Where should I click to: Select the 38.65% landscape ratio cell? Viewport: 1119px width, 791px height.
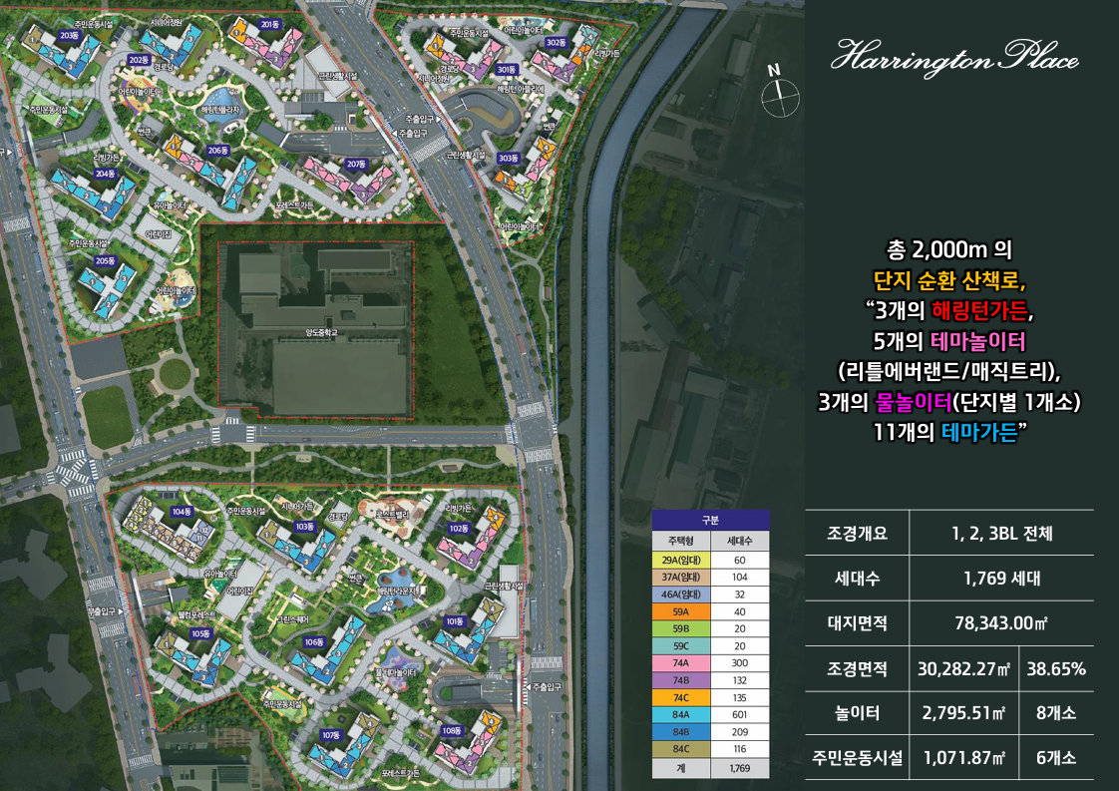click(1056, 668)
